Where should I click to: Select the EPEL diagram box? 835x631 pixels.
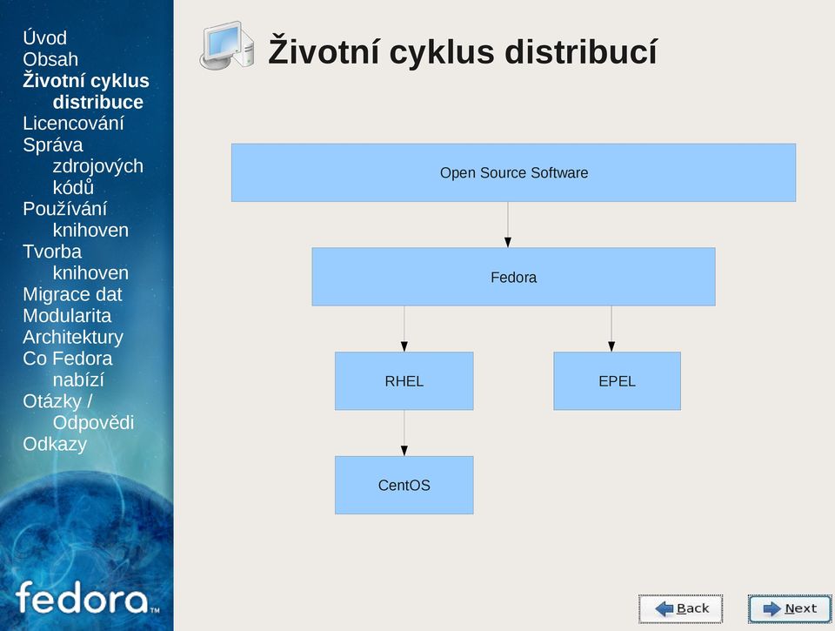point(618,381)
